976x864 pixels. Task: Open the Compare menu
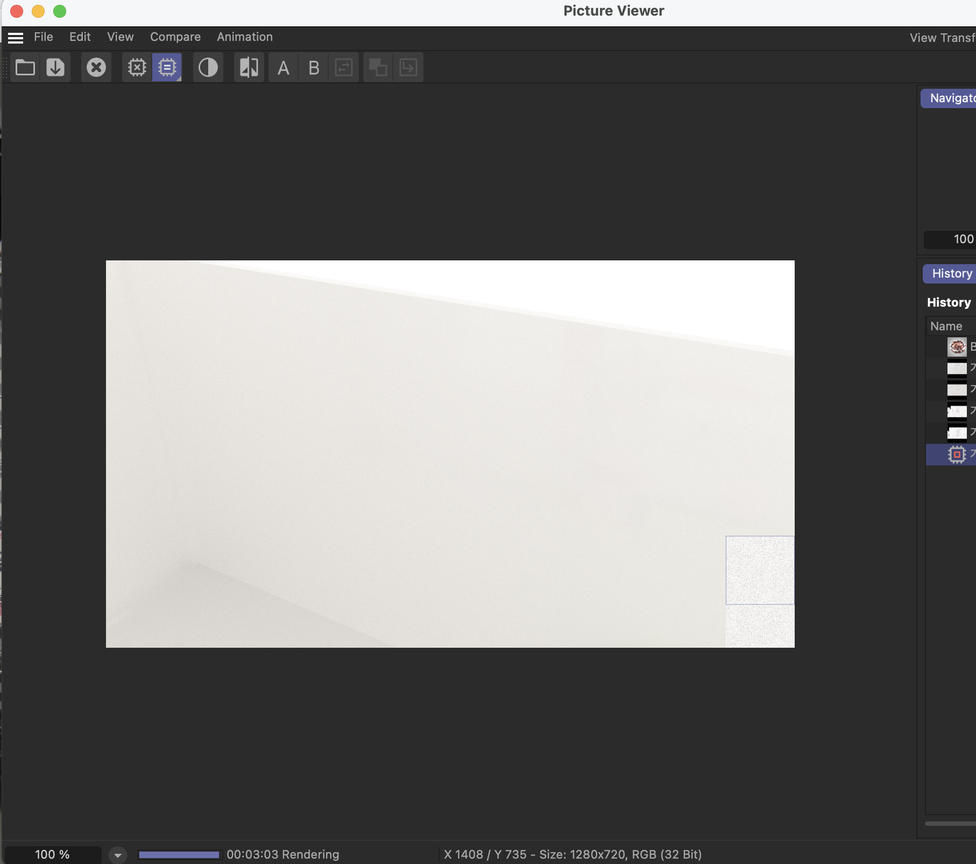coord(175,37)
